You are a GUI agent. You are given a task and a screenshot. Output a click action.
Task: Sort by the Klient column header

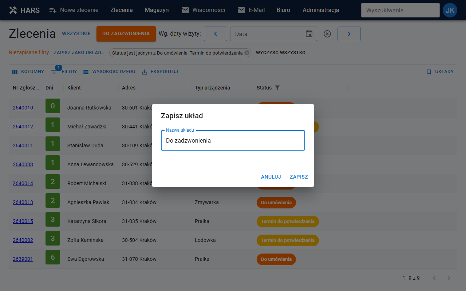click(74, 88)
